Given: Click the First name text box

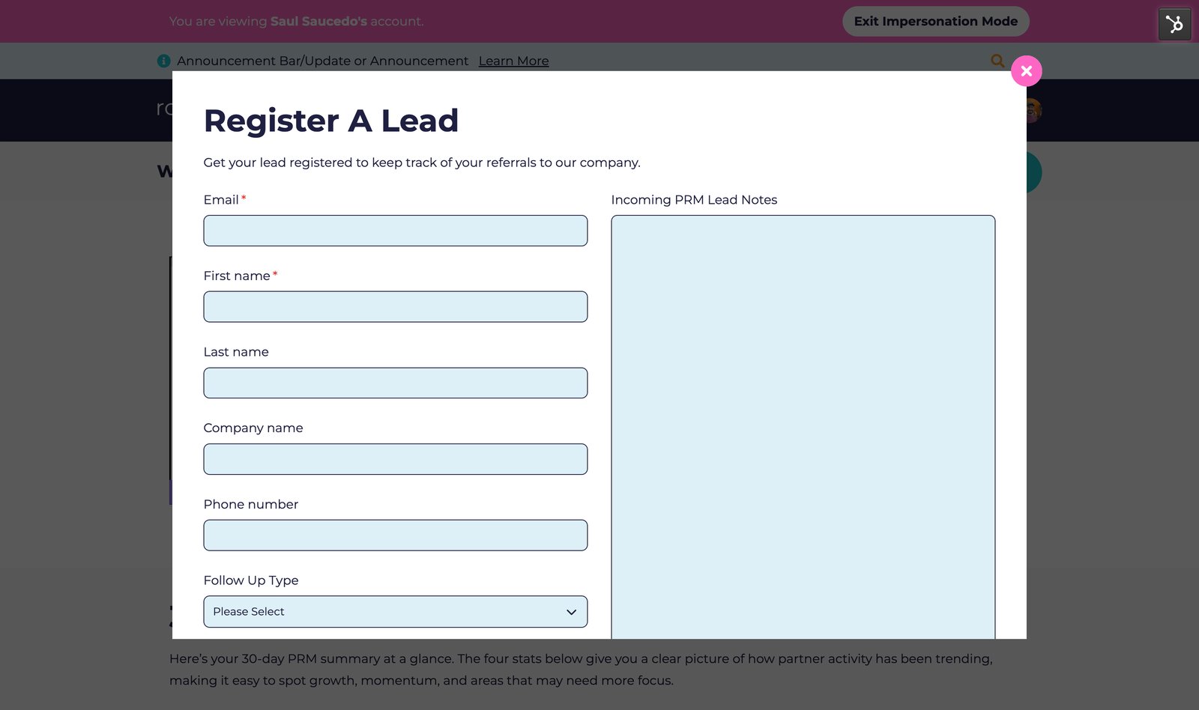Looking at the screenshot, I should tap(395, 306).
